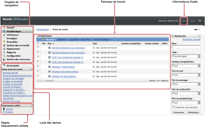This screenshot has height=128, width=205.
Task: Click the Rapports icon in navigation
Action: pyautogui.click(x=4, y=52)
